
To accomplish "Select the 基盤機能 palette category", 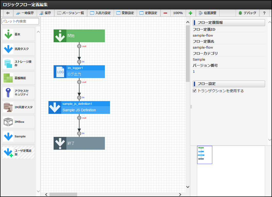I will (x=18, y=78).
